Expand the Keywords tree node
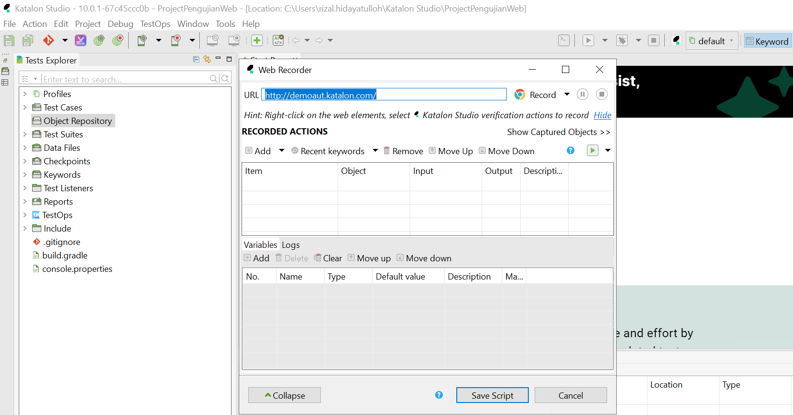The height and width of the screenshot is (415, 793). (25, 175)
